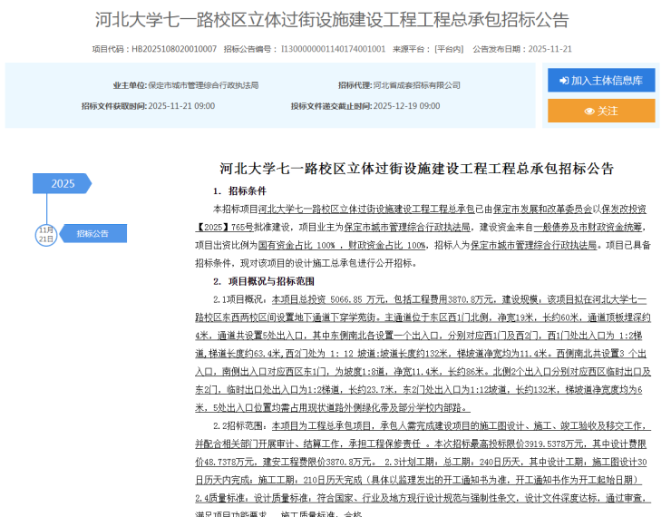Click section heading 1. 招标条件

(x=239, y=190)
